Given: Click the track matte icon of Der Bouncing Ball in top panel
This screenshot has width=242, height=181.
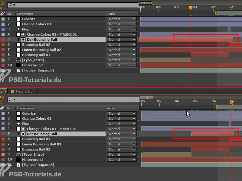Looking at the screenshot, I should click(23, 40).
